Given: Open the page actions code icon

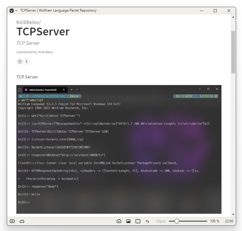Looking at the screenshot, I should (x=147, y=221).
